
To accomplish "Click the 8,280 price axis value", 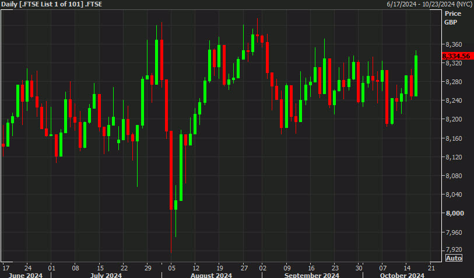I will pos(454,82).
